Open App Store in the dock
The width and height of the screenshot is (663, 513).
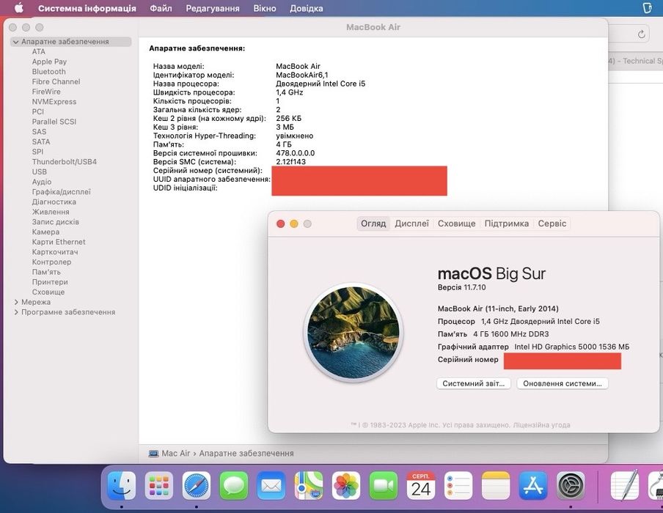tap(533, 486)
